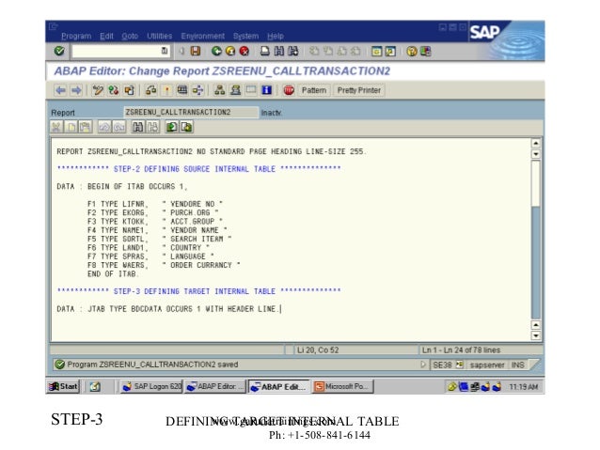Screen dimensions: 600x450
Task: Click the blue Help information icon
Action: pos(267,90)
